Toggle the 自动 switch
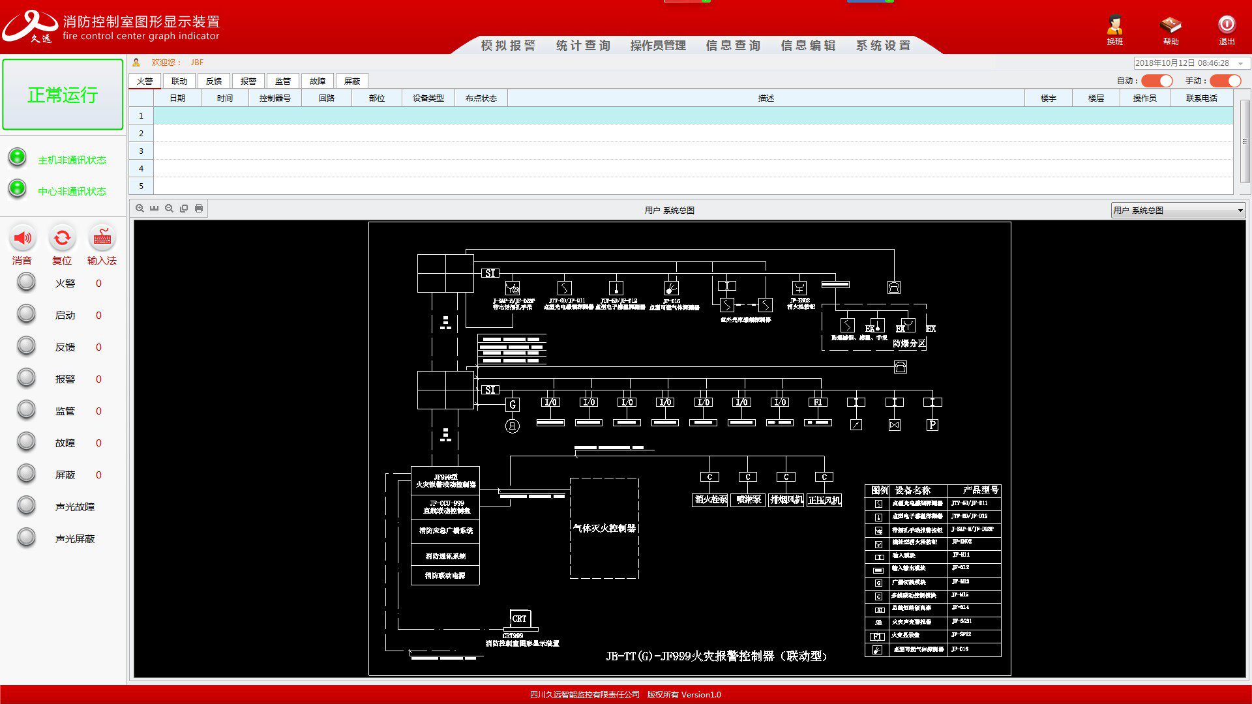1252x704 pixels. click(x=1157, y=81)
